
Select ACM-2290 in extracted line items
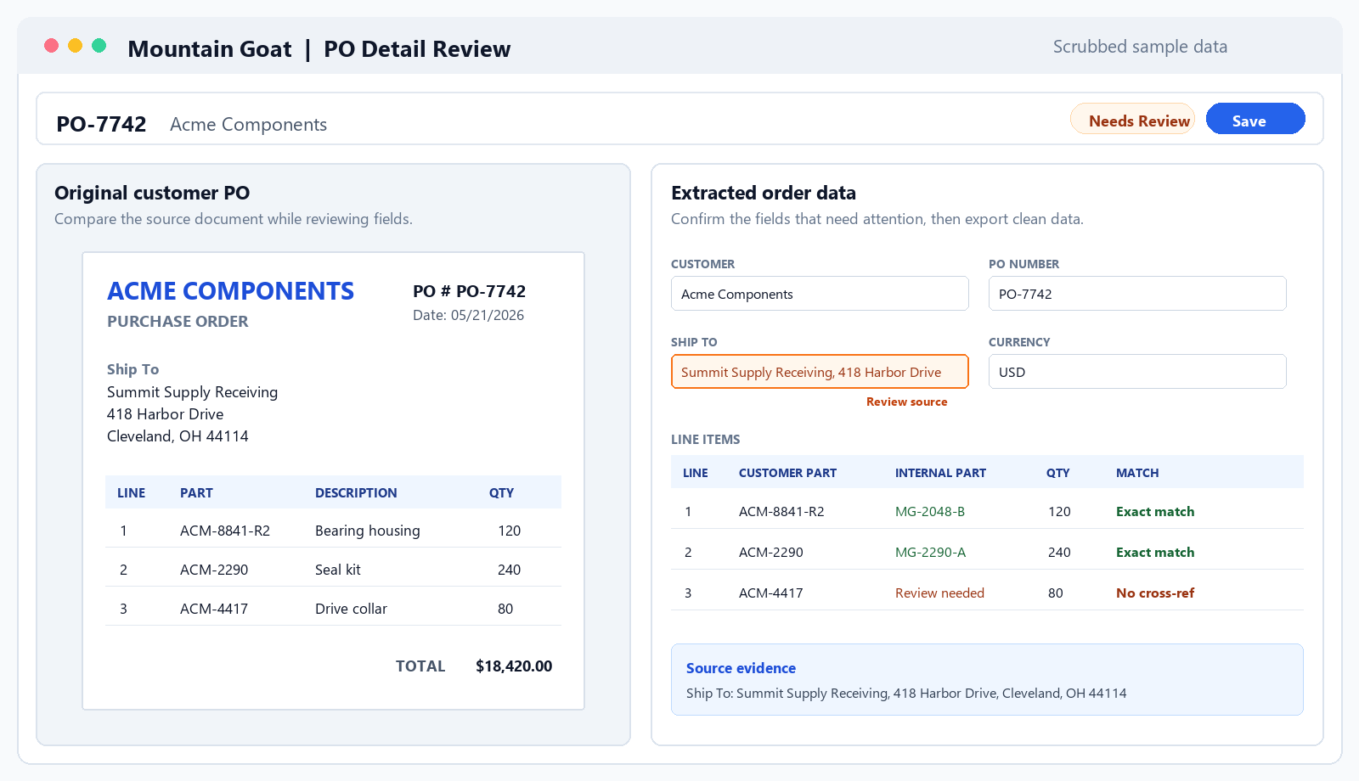click(770, 553)
